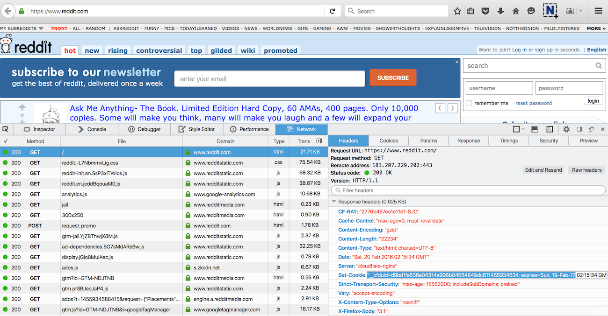Open the My Subreddits dropdown
This screenshot has height=316, width=608.
pyautogui.click(x=22, y=28)
